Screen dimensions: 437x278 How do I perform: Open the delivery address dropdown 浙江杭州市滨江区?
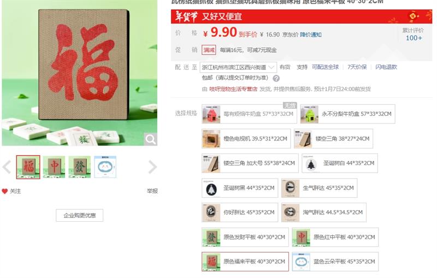(x=238, y=67)
